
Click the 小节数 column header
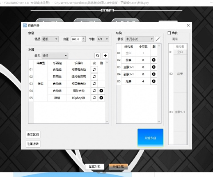[x=143, y=46]
